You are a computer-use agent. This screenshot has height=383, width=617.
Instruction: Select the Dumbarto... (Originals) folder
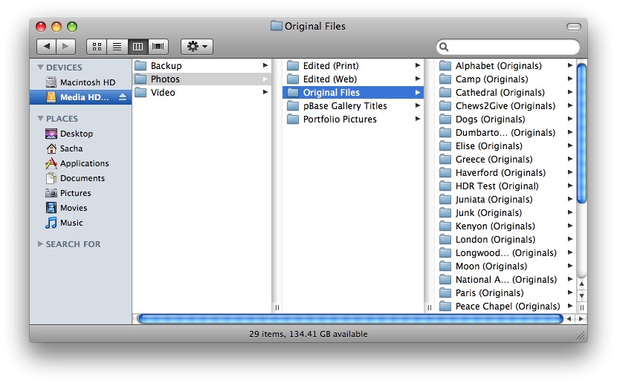505,132
